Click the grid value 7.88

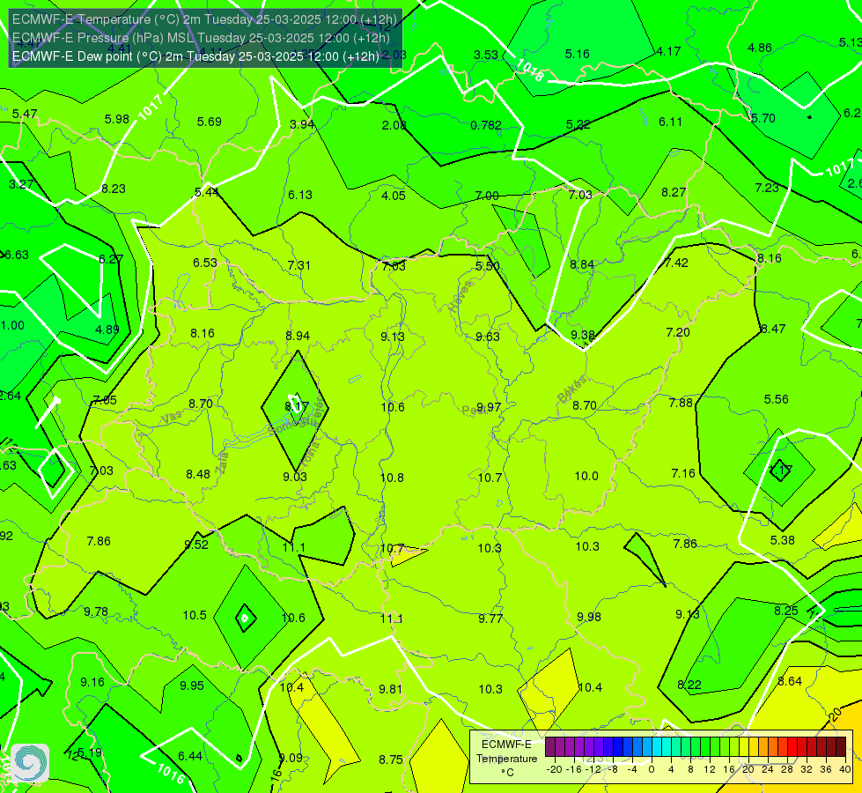click(681, 403)
